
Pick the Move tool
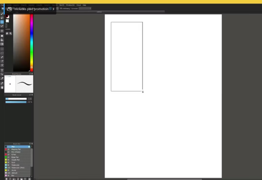[2, 31]
